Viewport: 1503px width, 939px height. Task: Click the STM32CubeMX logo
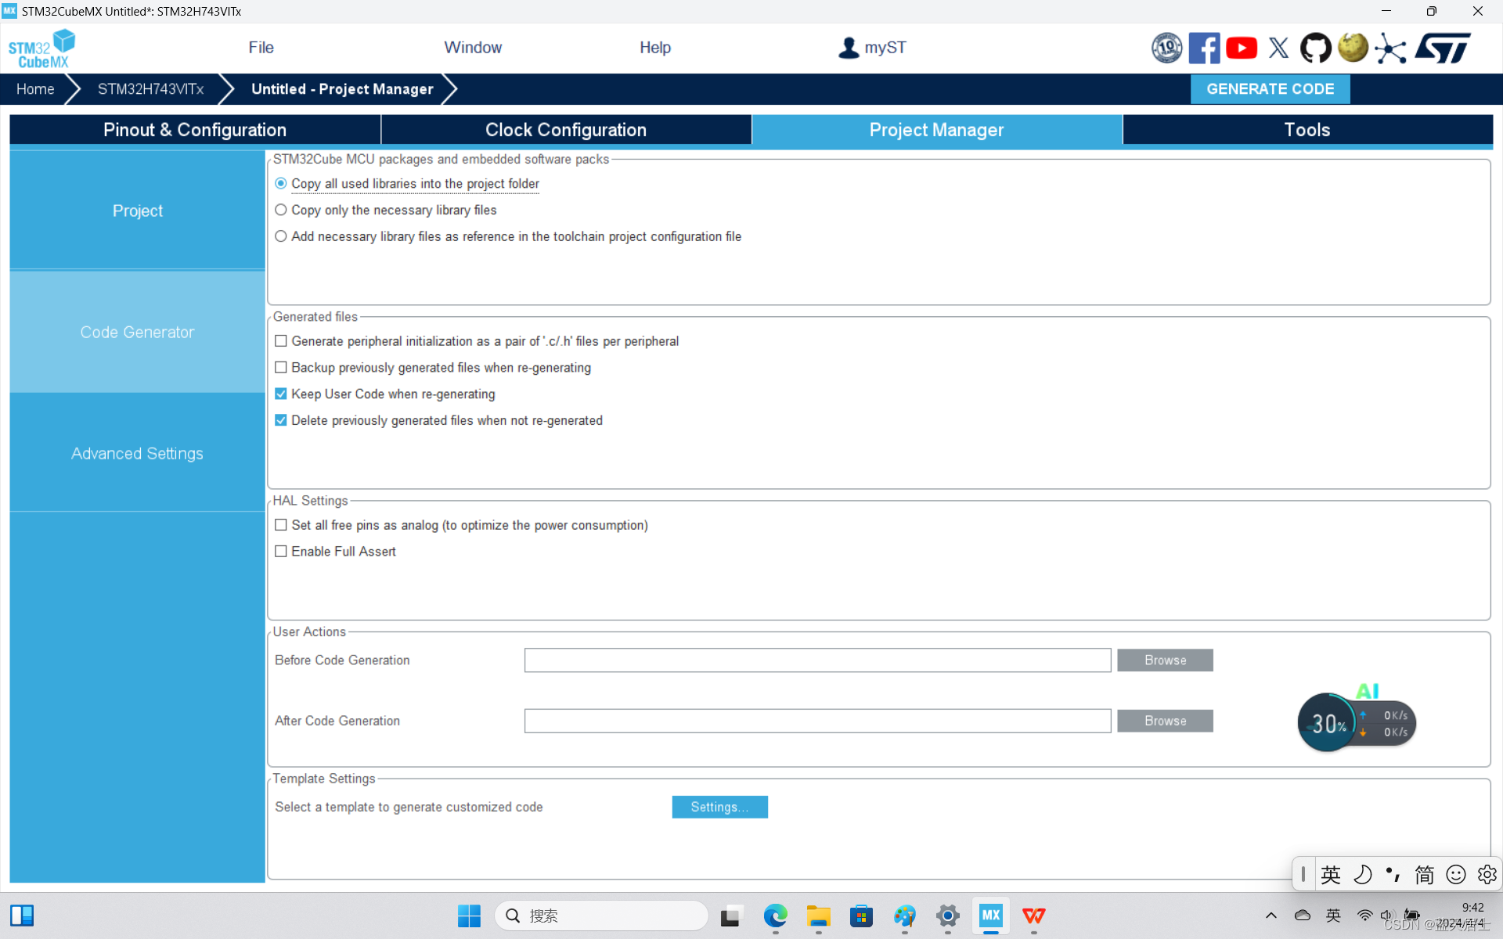[x=42, y=49]
